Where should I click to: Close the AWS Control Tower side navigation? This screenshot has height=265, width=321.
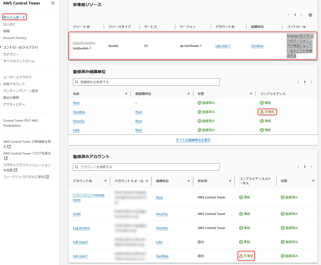[53, 3]
